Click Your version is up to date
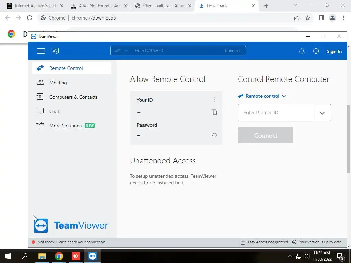This screenshot has width=351, height=263. point(317,242)
